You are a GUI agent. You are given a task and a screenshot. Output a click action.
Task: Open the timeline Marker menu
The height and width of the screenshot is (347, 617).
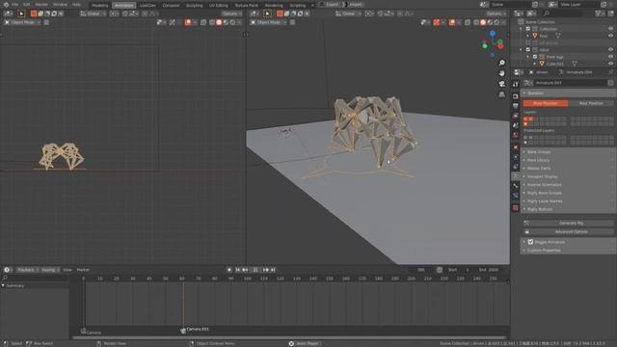(x=83, y=270)
